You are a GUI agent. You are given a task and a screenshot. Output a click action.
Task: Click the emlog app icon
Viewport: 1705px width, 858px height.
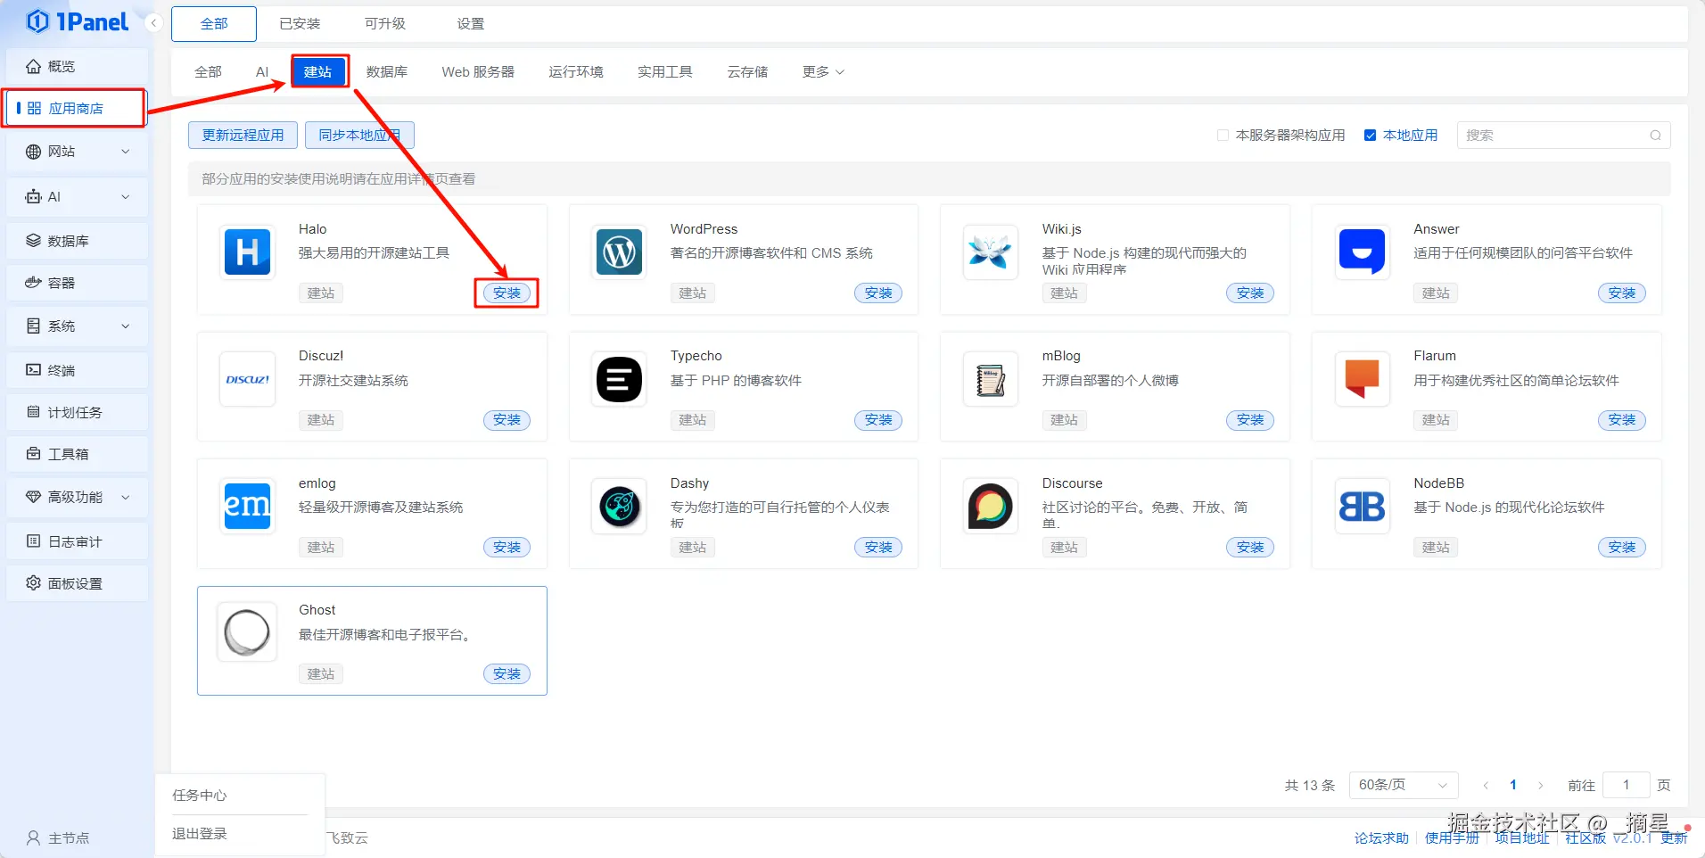[247, 507]
